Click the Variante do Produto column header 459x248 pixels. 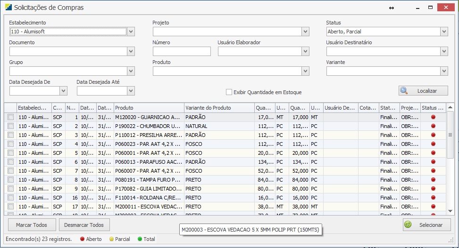(219, 108)
